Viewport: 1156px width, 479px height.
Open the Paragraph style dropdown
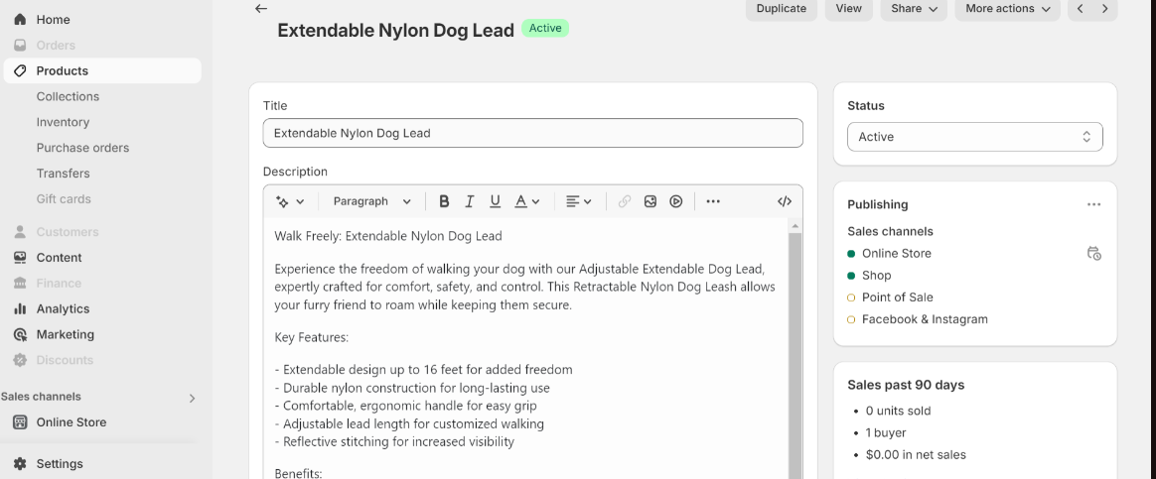(371, 201)
